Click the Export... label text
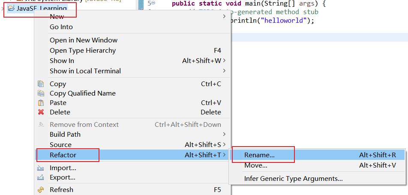Image resolution: width=408 pixels, height=195 pixels. [63, 177]
